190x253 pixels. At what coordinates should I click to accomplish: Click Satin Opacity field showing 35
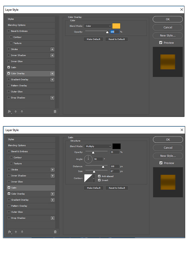115,152
